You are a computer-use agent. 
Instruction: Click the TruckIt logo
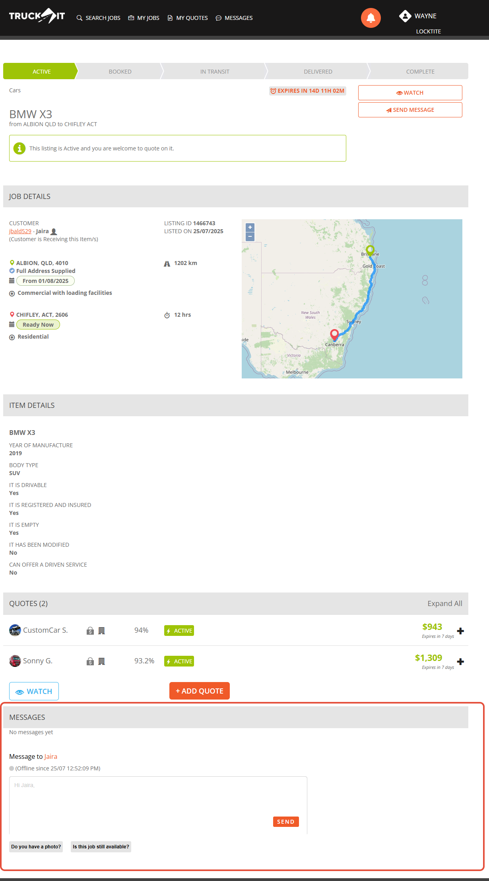37,16
